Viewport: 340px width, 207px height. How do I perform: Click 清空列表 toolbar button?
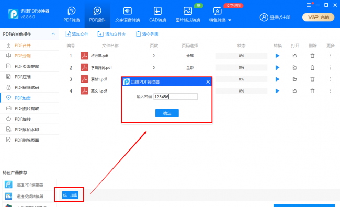147,34
